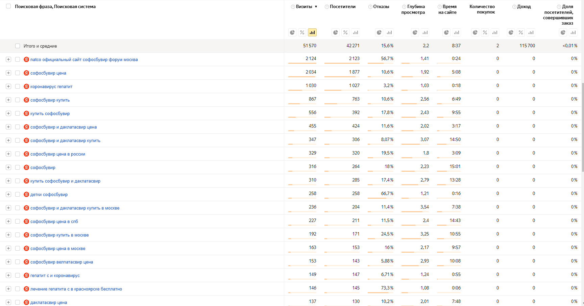Viewport: 584px width, 306px height.
Task: Check the детки софосбувир row checkbox
Action: 18,194
